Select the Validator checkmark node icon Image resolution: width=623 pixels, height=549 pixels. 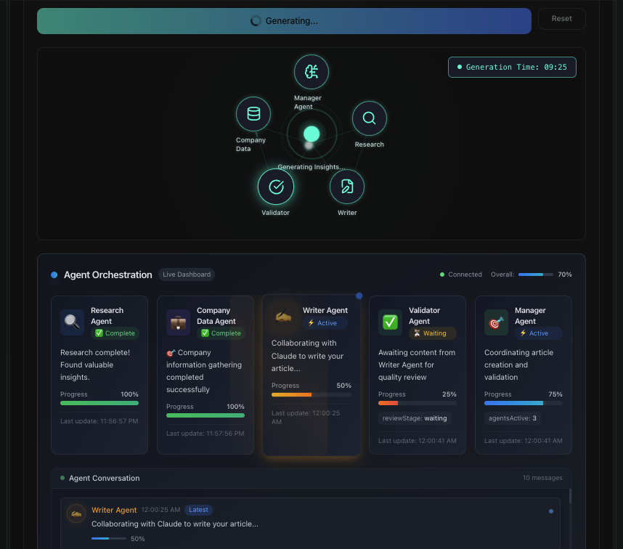[x=276, y=187]
